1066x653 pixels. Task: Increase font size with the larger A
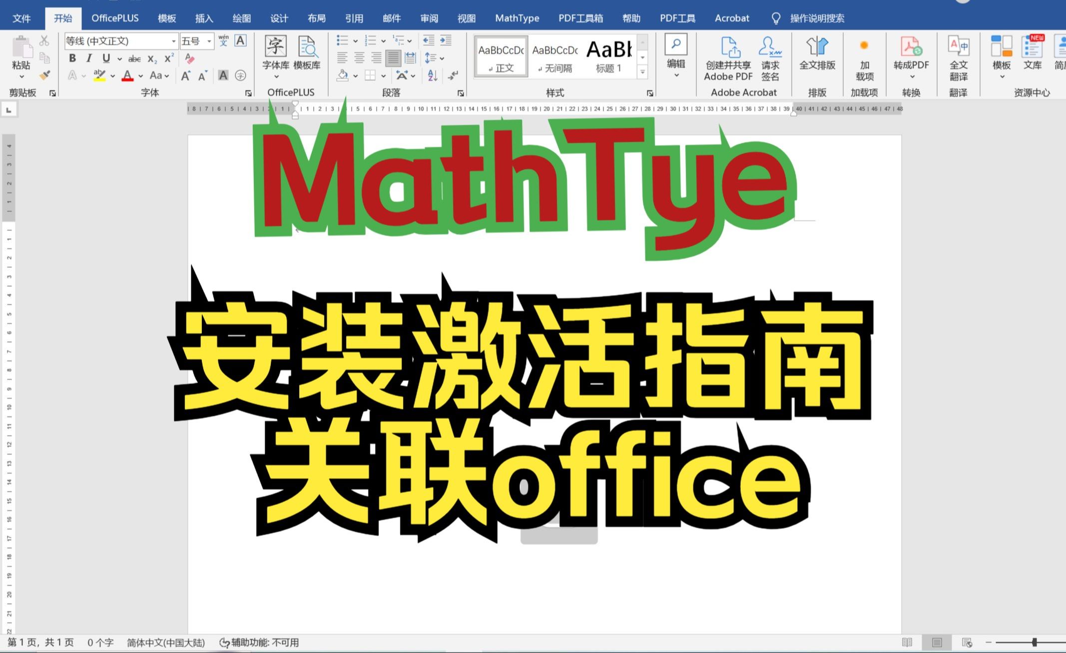click(186, 75)
